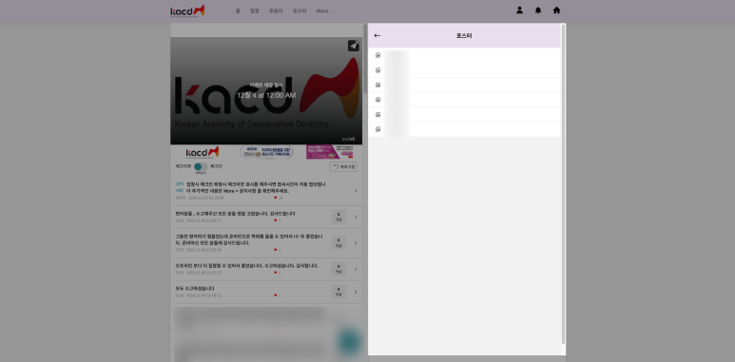
Task: Like the '오프라인 보다 더 집중' post heart
Action: [x=276, y=273]
